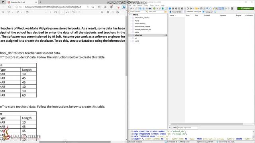Click the Open SQL file folder icon
This screenshot has height=143, width=255.
(x=196, y=8)
